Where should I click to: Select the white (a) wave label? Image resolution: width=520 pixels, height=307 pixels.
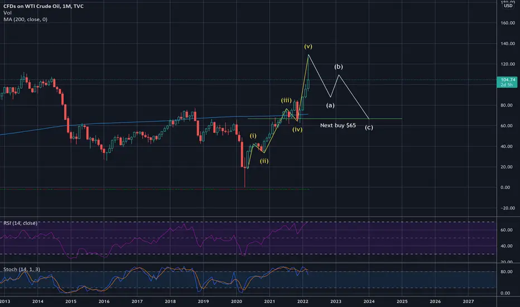tap(330, 105)
